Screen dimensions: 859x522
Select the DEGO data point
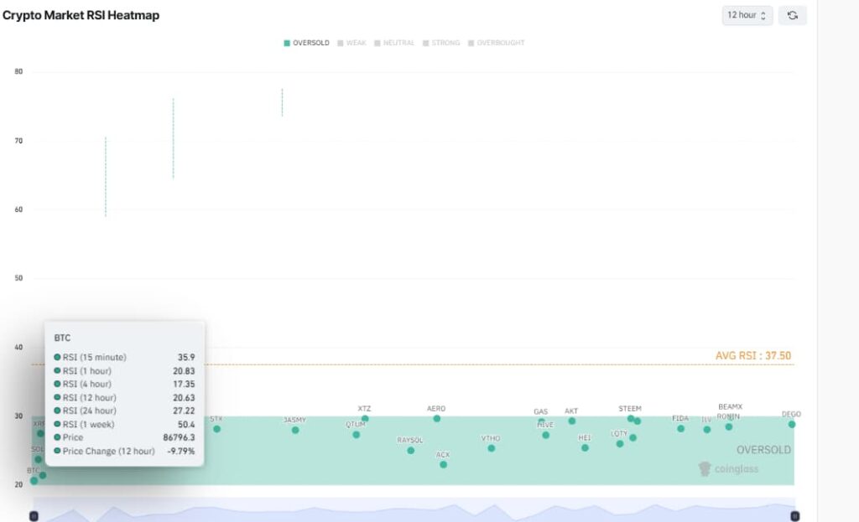coord(791,424)
